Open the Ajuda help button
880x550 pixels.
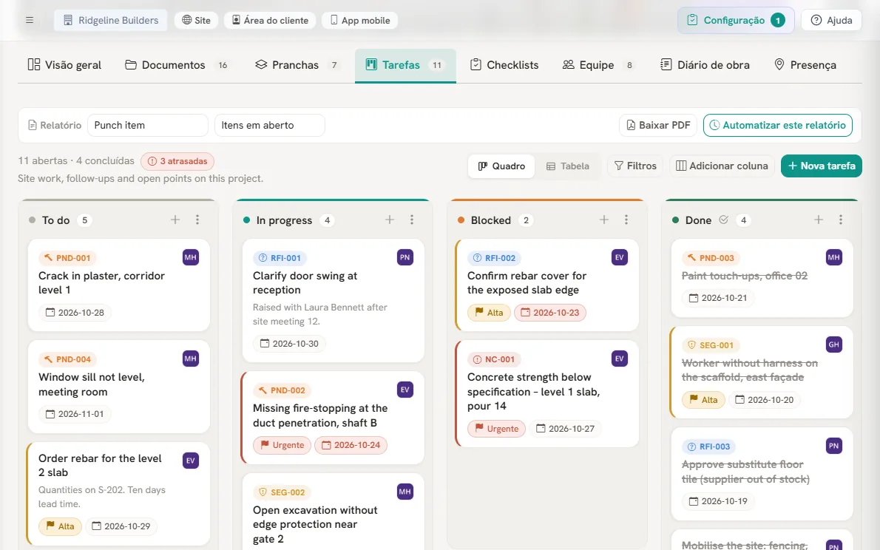click(x=831, y=20)
